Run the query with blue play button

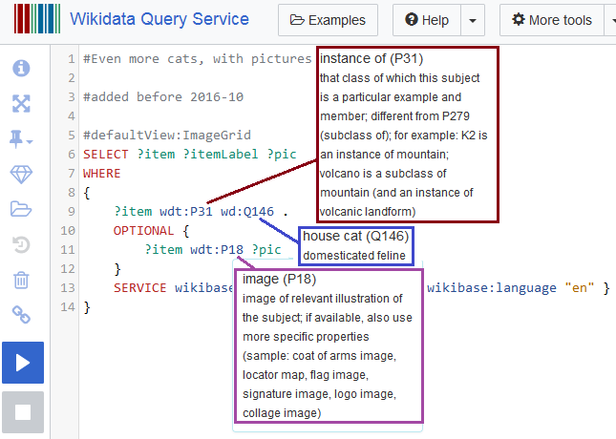[23, 363]
